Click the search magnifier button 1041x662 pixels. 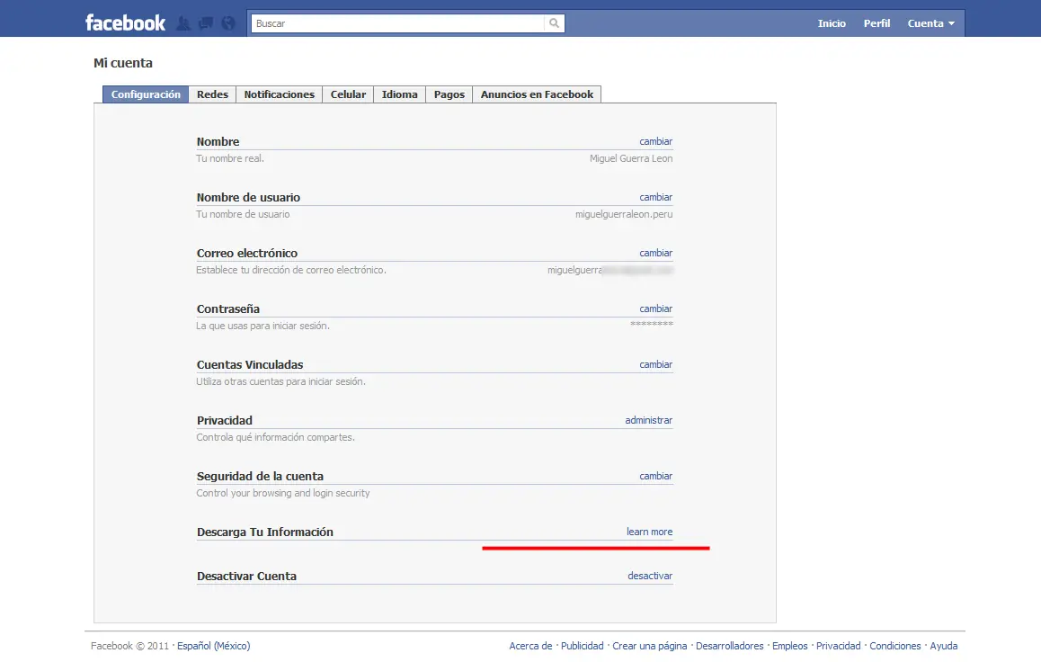tap(554, 23)
